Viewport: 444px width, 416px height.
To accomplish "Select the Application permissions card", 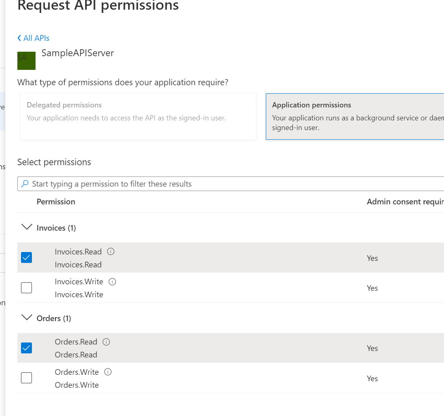I will point(356,116).
